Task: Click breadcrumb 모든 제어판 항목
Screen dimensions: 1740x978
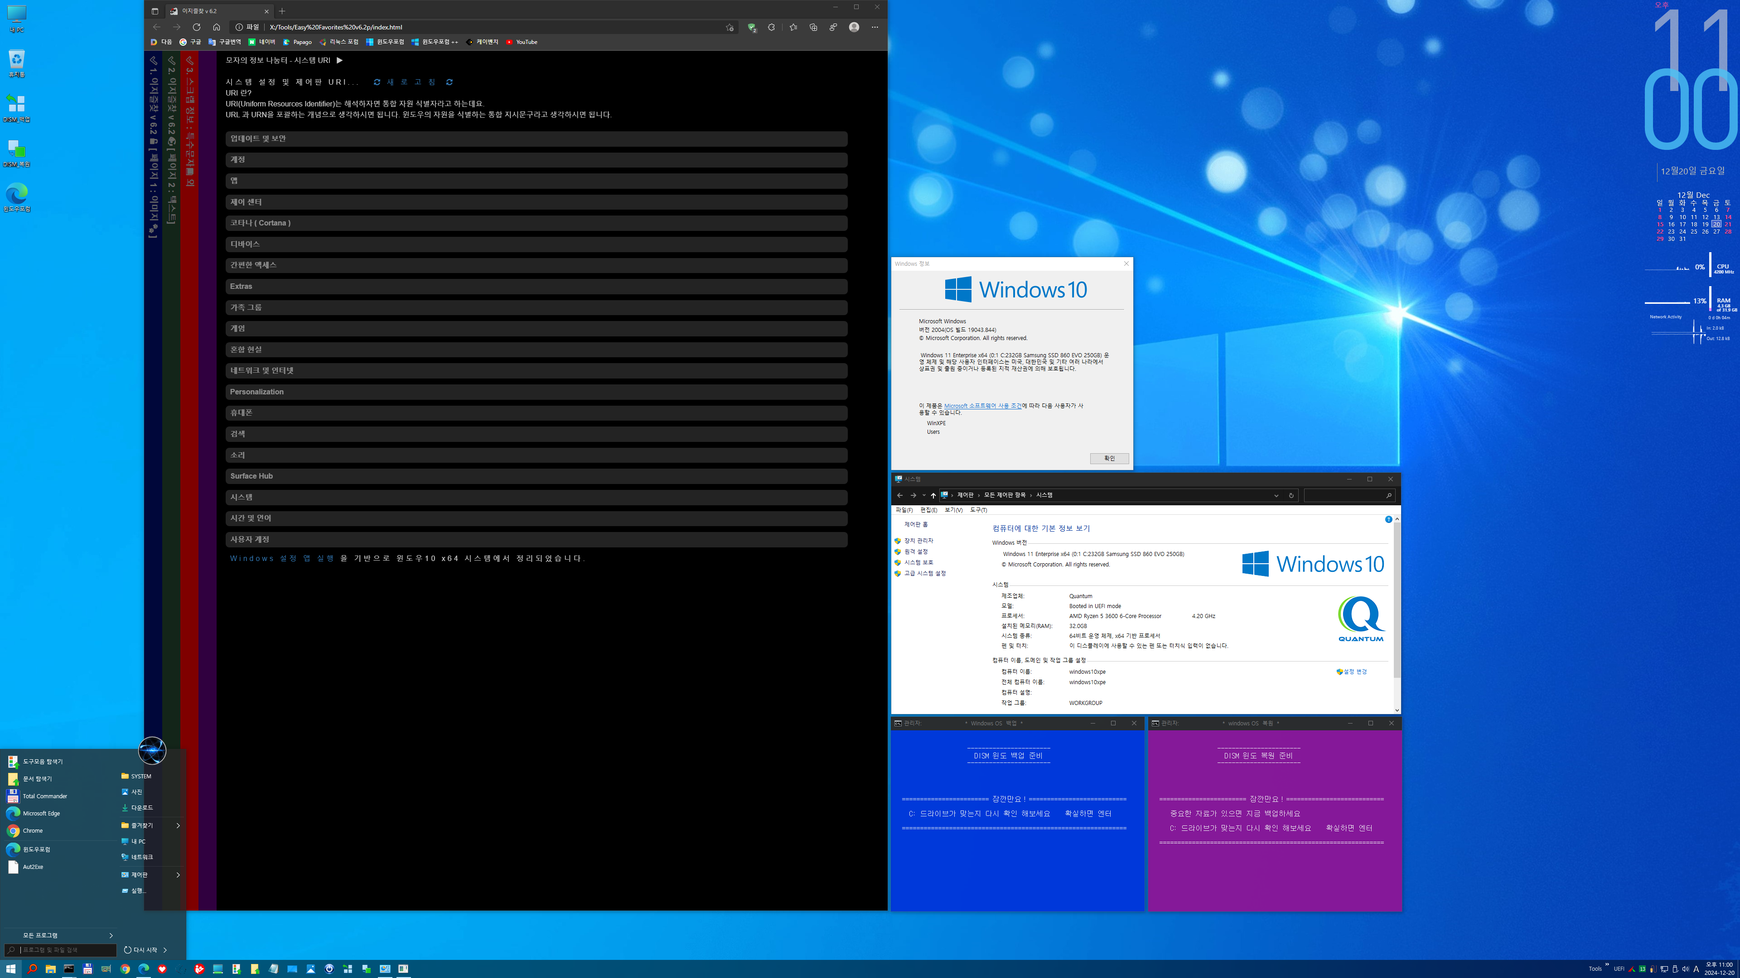Action: click(1005, 495)
